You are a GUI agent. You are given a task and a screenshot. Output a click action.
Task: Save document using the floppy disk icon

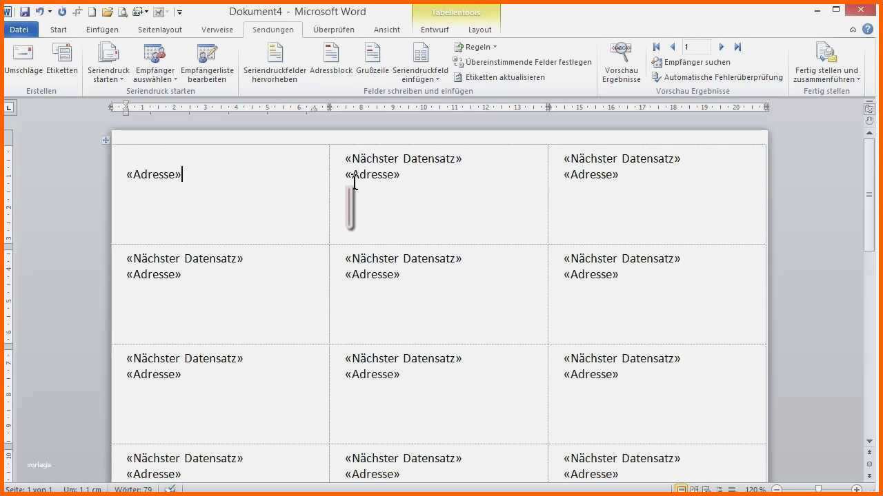(x=25, y=12)
